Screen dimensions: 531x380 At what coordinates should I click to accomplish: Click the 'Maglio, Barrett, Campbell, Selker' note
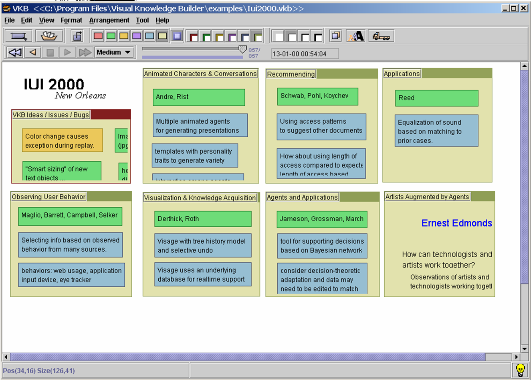pyautogui.click(x=70, y=216)
